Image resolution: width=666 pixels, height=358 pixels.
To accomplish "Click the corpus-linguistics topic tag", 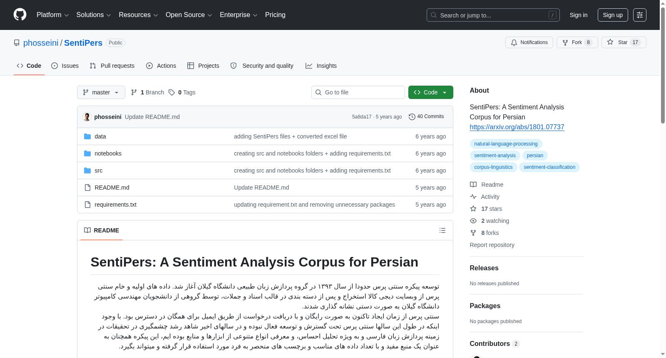I will 493,167.
